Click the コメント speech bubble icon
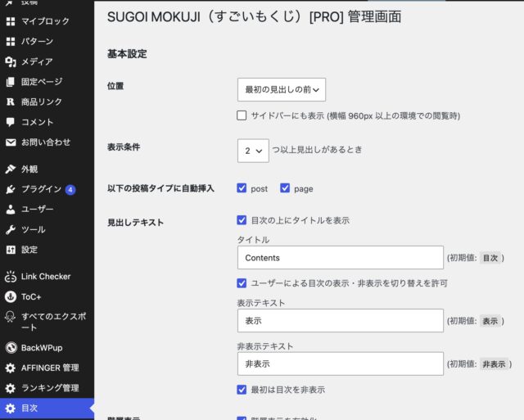524x420 pixels. coord(11,122)
